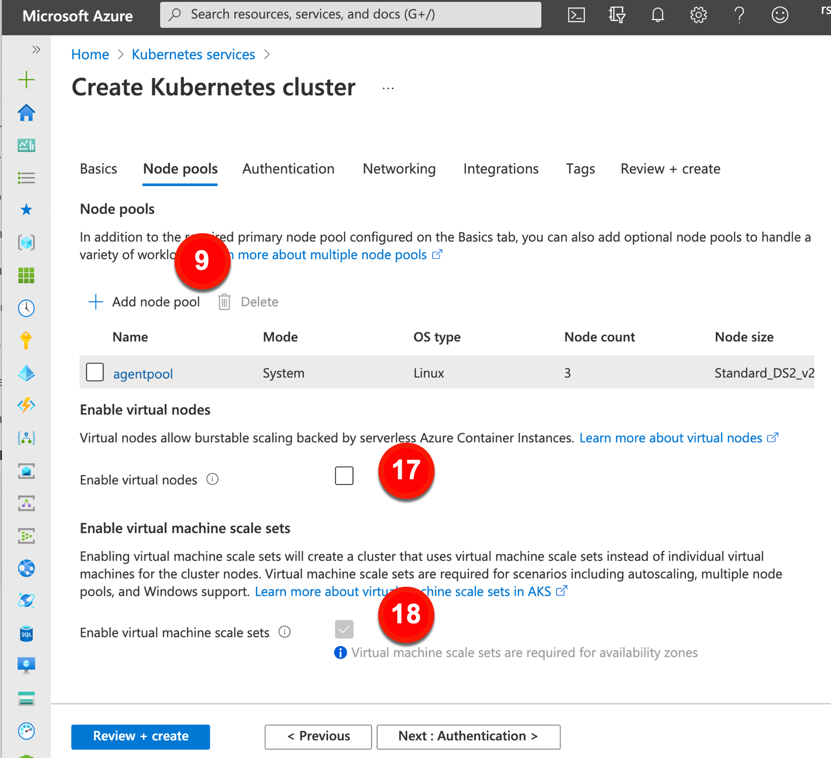The height and width of the screenshot is (758, 831).
Task: Open the notifications bell
Action: click(658, 15)
